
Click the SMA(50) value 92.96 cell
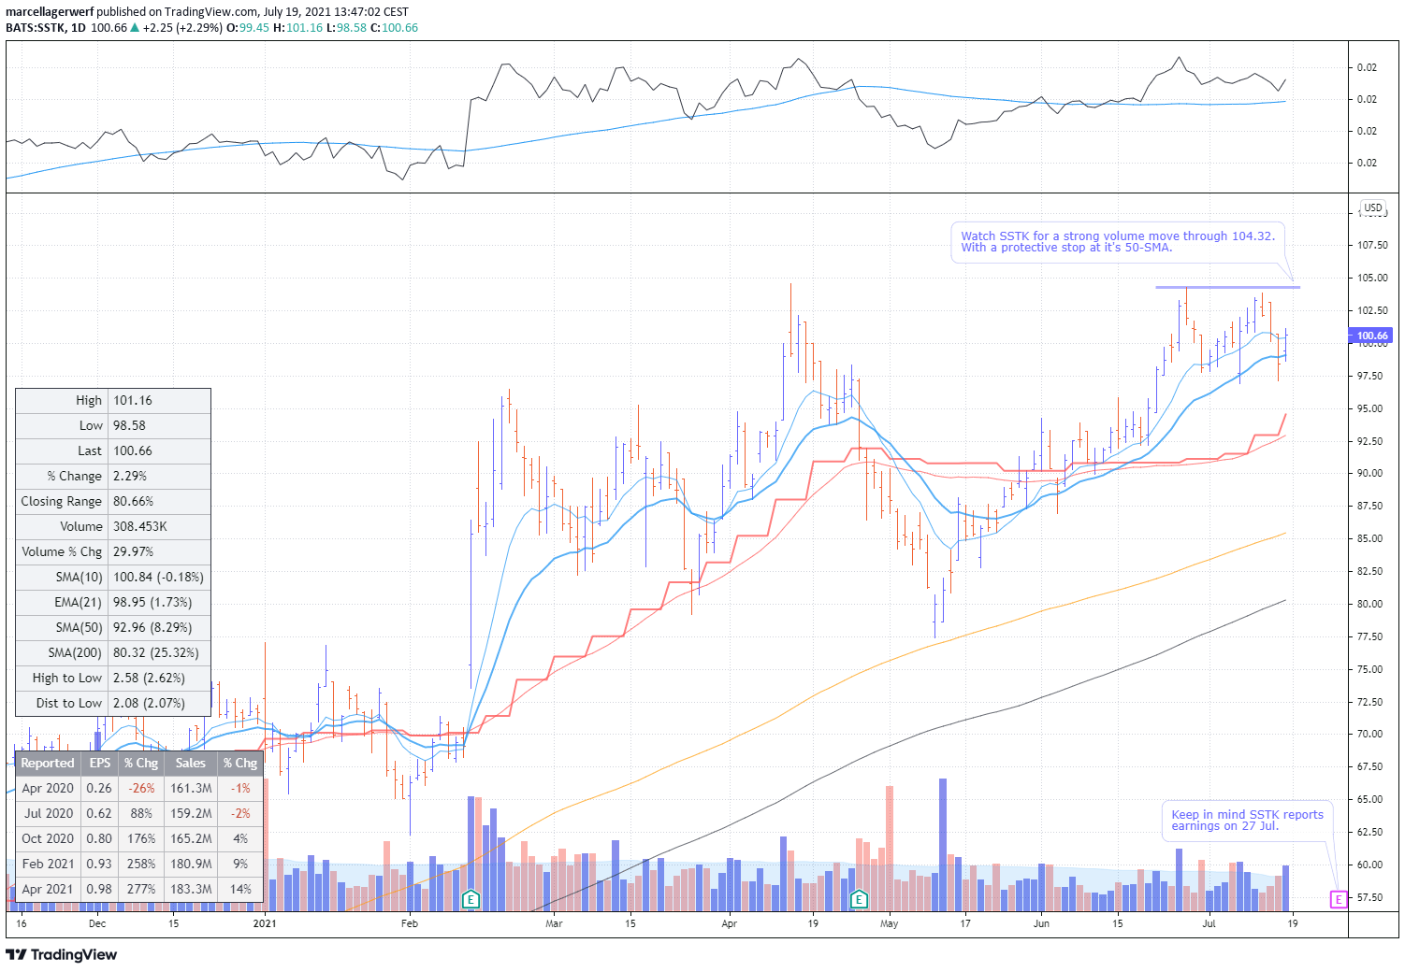click(x=160, y=627)
